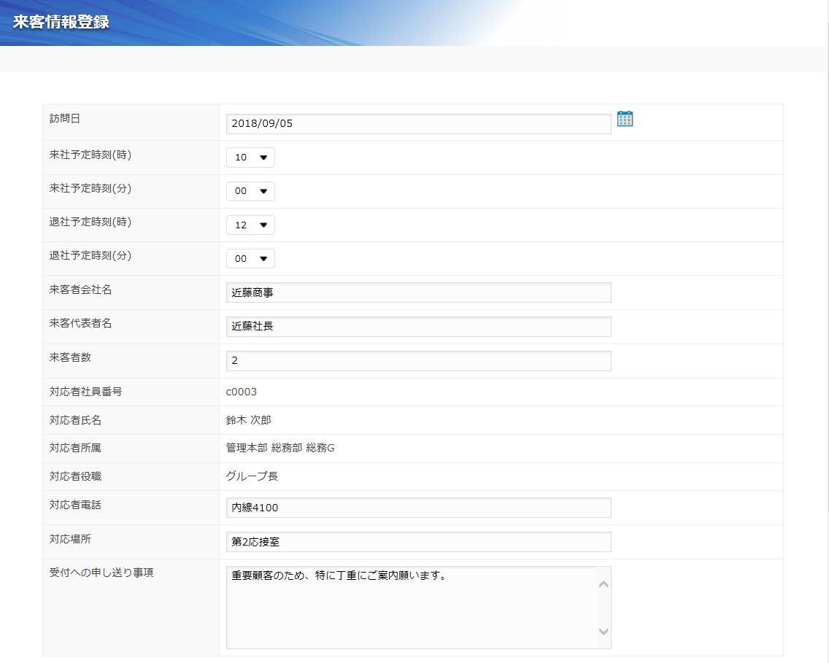Image resolution: width=829 pixels, height=663 pixels.
Task: Click the 来客情報登録 page header title
Action: click(x=61, y=22)
